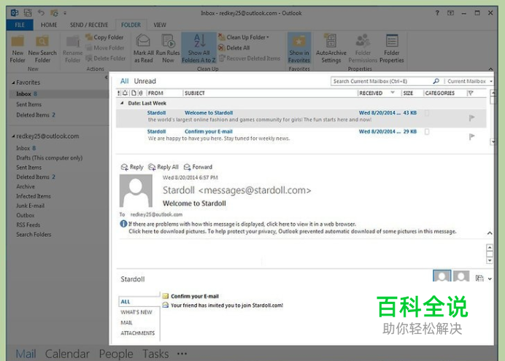Image resolution: width=505 pixels, height=361 pixels.
Task: Click the Reply icon button
Action: coord(132,167)
